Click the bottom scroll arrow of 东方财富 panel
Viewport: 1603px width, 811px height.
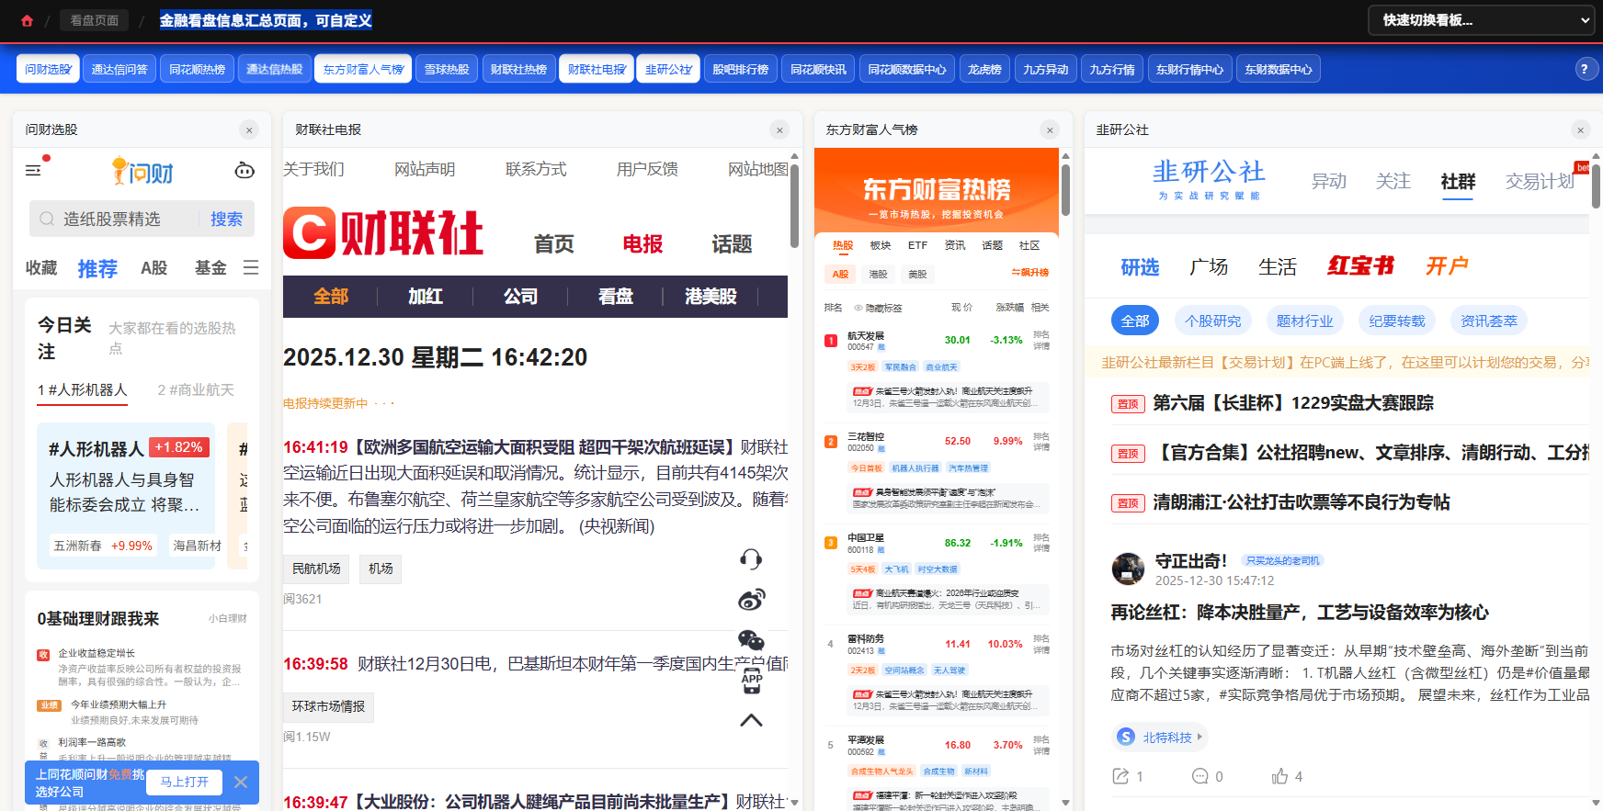point(1065,803)
